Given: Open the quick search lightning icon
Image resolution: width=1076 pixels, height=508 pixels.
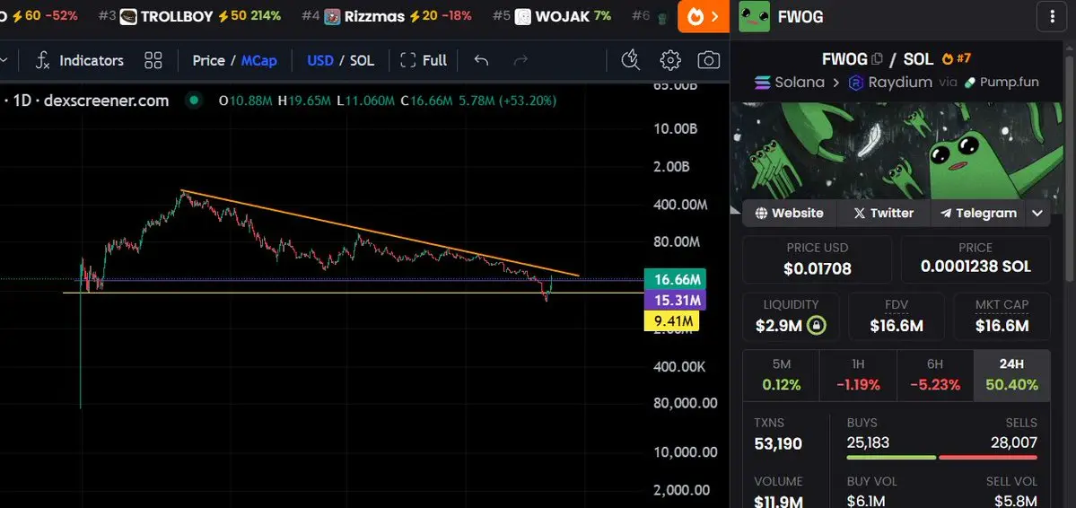Looking at the screenshot, I should (x=630, y=60).
